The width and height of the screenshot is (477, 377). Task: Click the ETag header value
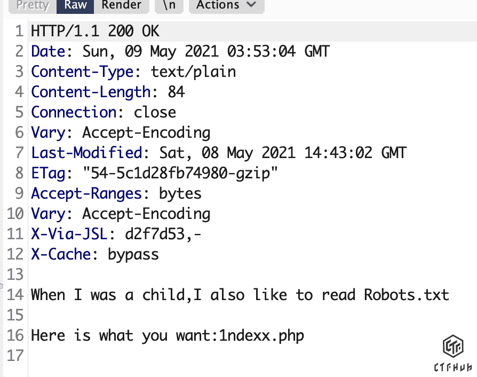coord(180,173)
